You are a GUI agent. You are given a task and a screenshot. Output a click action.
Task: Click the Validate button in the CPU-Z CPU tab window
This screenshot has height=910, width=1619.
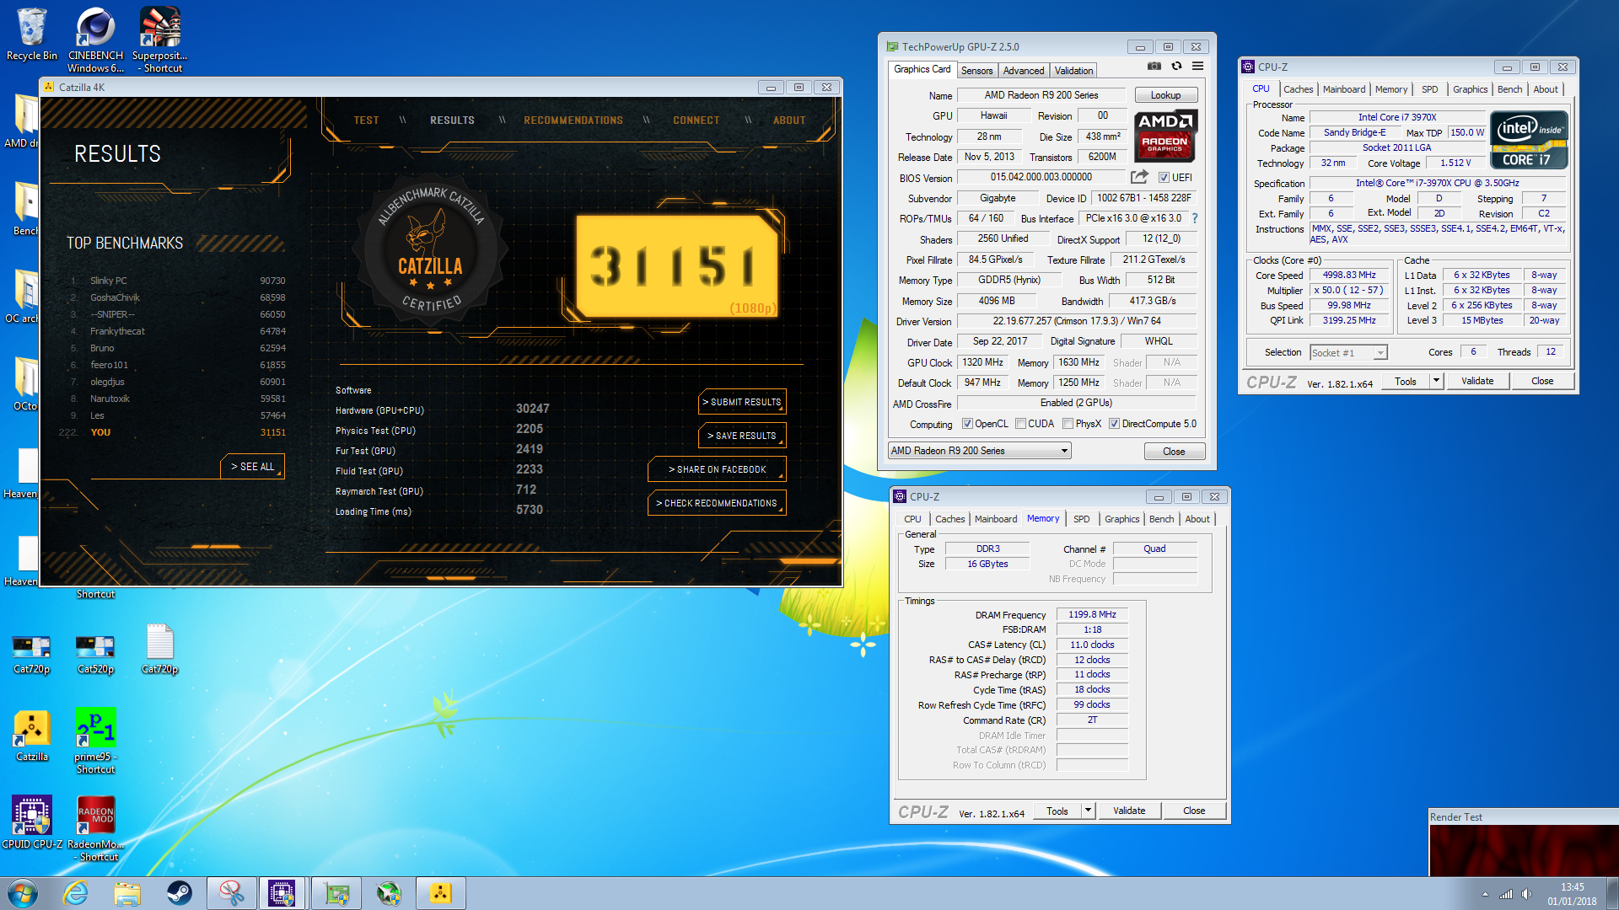1477,381
